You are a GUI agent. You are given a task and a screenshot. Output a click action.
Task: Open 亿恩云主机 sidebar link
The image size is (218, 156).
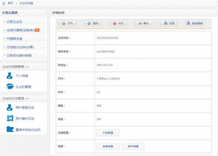14,22
